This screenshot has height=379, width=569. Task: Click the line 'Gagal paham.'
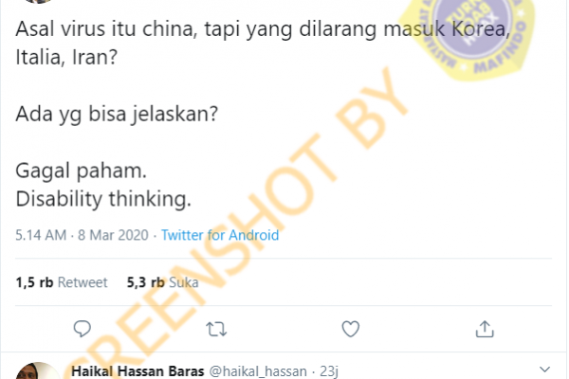81,171
